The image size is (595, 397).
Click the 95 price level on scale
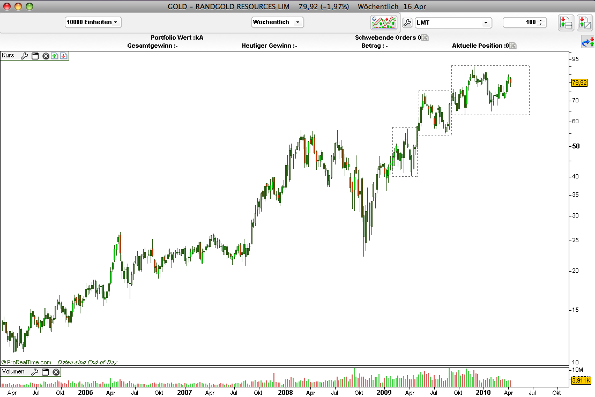click(576, 59)
